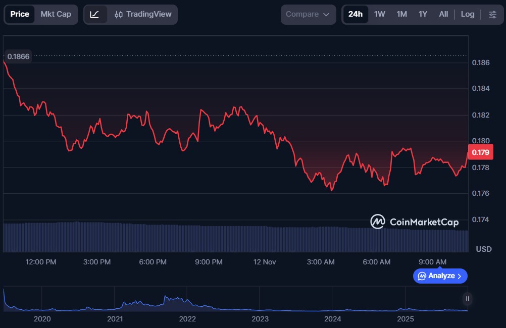
Task: Select the line chart icon
Action: coord(95,14)
